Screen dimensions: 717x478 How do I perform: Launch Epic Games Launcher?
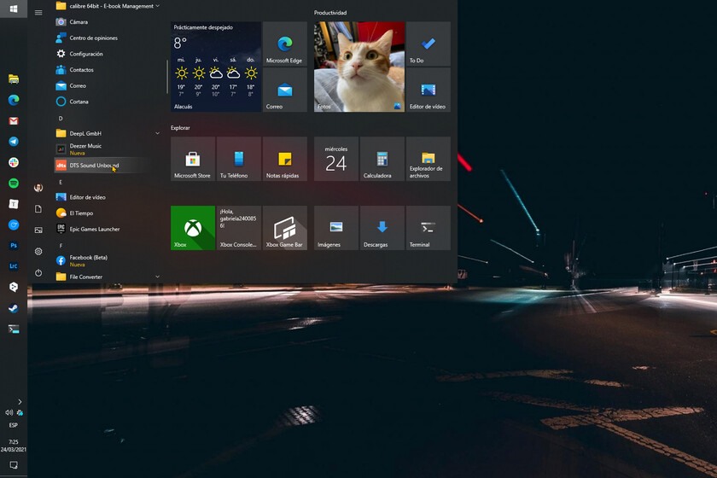pyautogui.click(x=108, y=229)
